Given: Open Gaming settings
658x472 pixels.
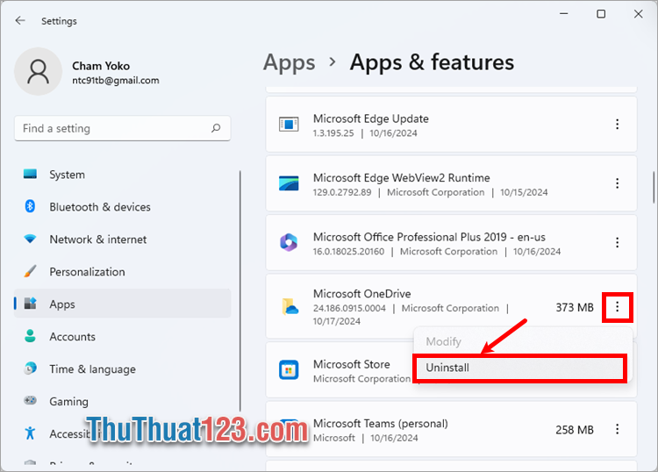Looking at the screenshot, I should point(68,402).
